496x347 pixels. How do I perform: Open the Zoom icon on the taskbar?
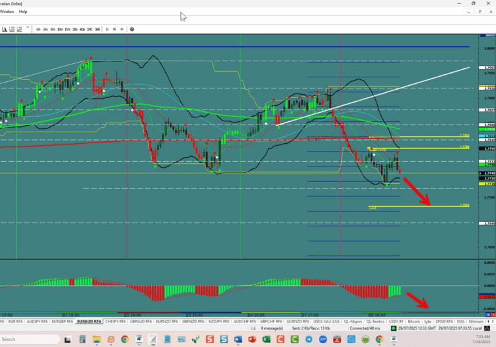pyautogui.click(x=323, y=339)
